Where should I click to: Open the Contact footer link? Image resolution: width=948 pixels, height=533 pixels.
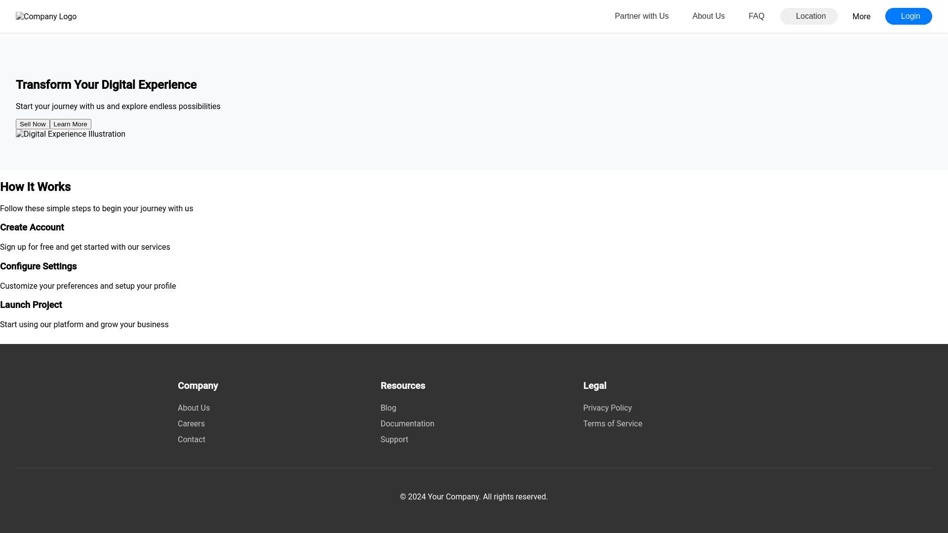191,440
